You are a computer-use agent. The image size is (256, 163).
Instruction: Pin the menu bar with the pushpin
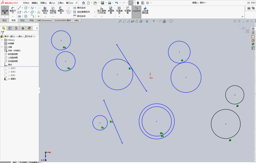pos(76,3)
